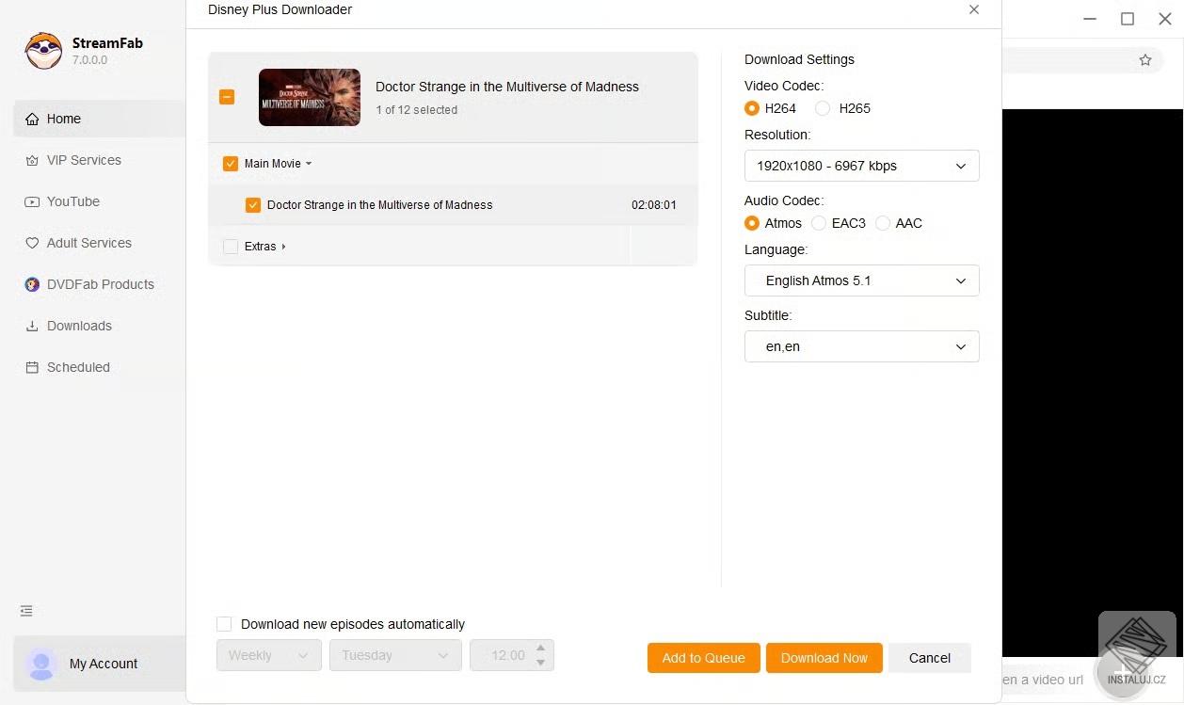Viewport: 1184px width, 705px height.
Task: Select AAC audio codec
Action: point(883,223)
